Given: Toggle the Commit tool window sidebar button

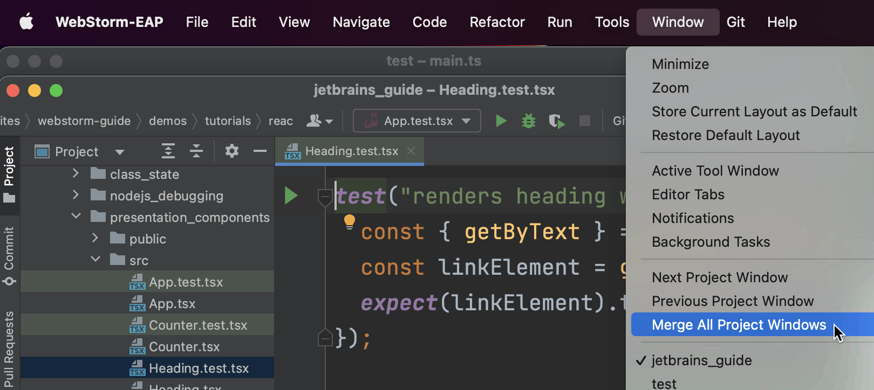Looking at the screenshot, I should pos(9,255).
